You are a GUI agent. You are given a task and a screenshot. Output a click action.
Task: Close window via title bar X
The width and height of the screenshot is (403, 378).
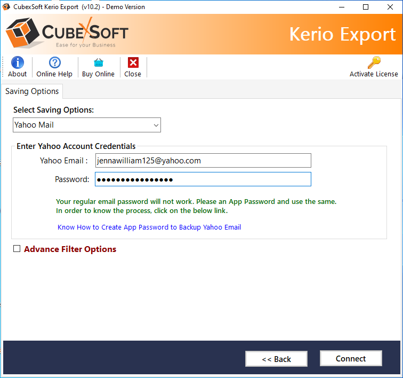[390, 7]
